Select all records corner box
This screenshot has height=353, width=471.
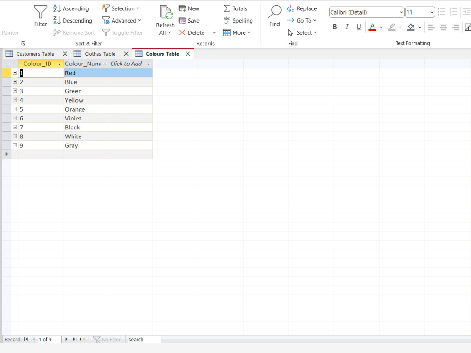click(7, 64)
